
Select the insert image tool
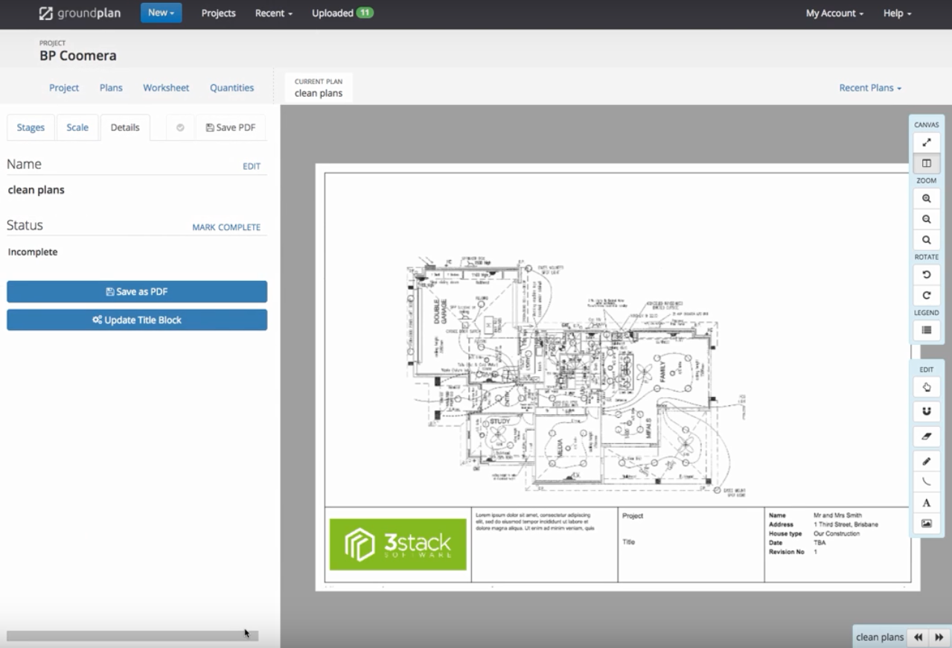pos(927,524)
